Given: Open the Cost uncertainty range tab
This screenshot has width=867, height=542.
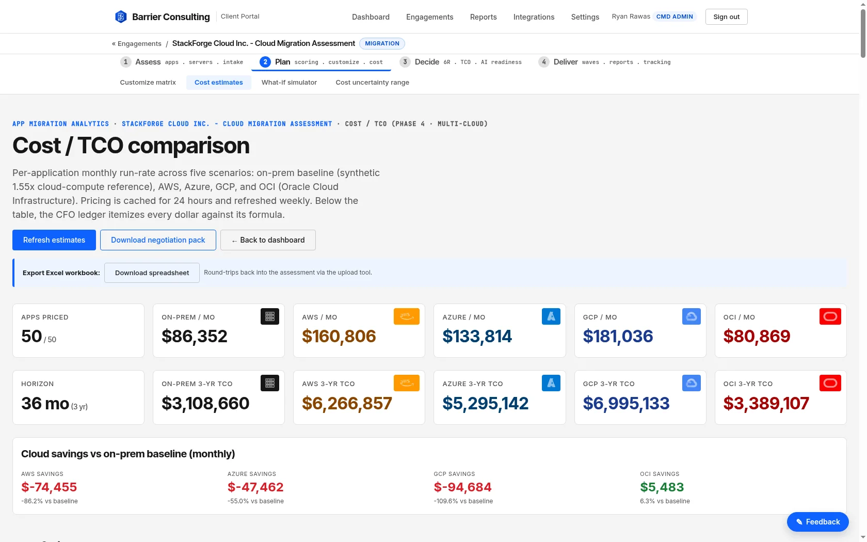Looking at the screenshot, I should (x=372, y=83).
